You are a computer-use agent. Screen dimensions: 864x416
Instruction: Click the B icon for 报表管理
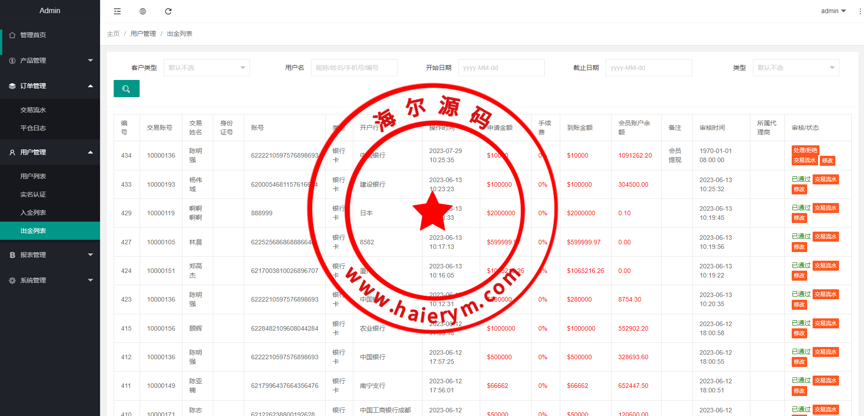[12, 255]
